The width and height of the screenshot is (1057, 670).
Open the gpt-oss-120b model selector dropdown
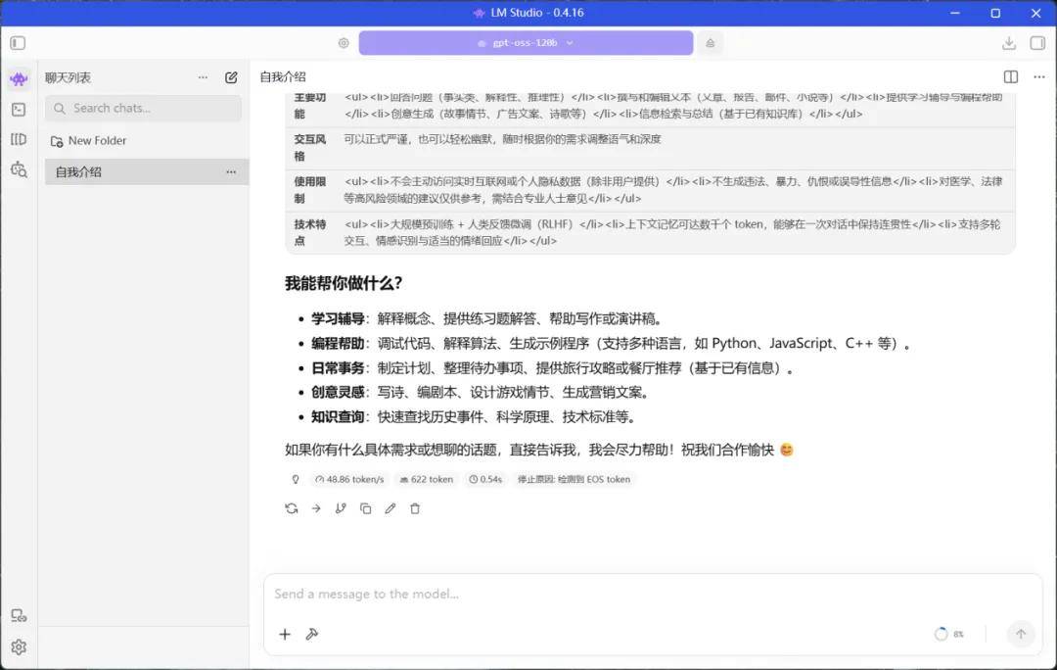coord(526,42)
